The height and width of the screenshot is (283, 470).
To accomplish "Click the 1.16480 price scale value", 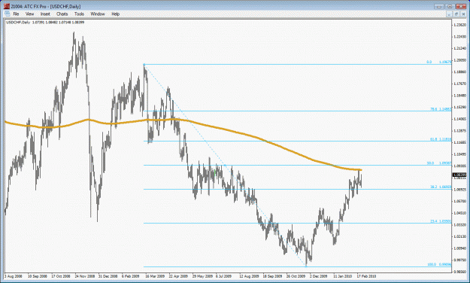I will click(459, 96).
